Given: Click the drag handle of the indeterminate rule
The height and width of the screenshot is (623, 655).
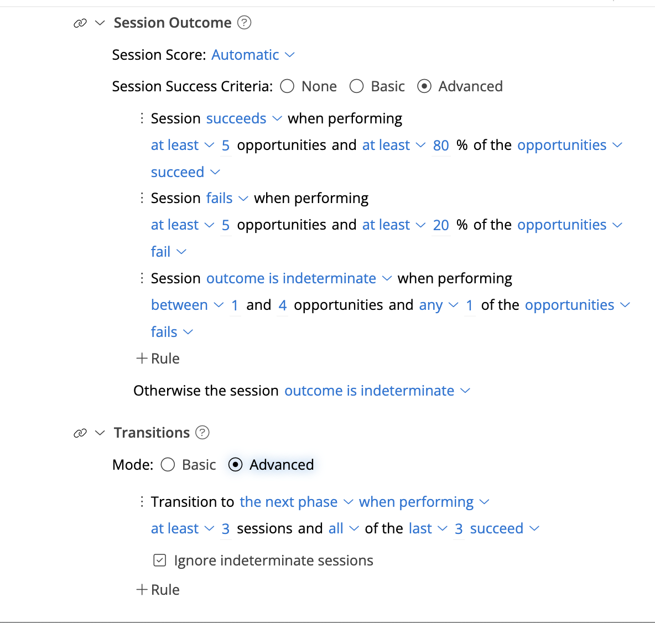Looking at the screenshot, I should click(x=142, y=278).
